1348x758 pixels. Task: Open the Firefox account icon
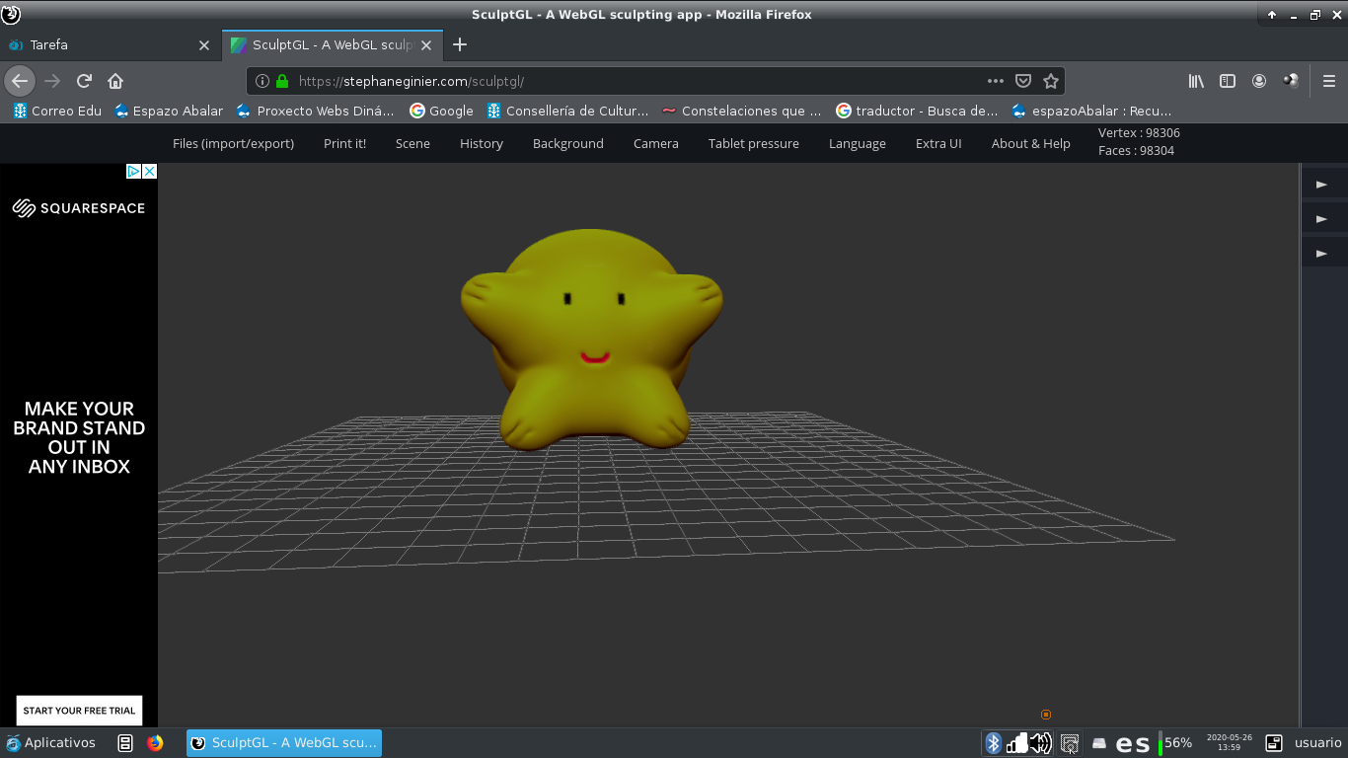(x=1259, y=81)
